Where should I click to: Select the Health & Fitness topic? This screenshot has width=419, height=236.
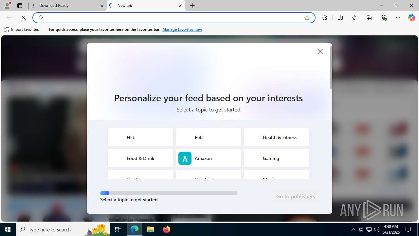(x=277, y=137)
